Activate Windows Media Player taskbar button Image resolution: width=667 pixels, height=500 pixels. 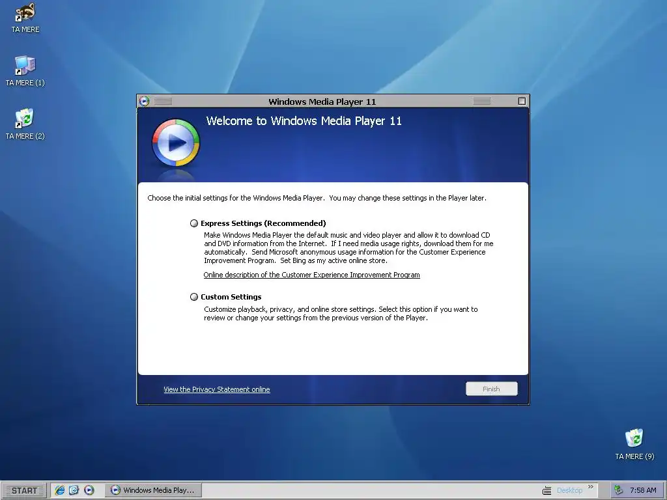point(153,490)
